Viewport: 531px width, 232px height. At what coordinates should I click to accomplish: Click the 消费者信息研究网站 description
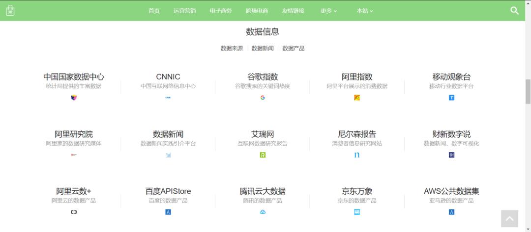357,144
